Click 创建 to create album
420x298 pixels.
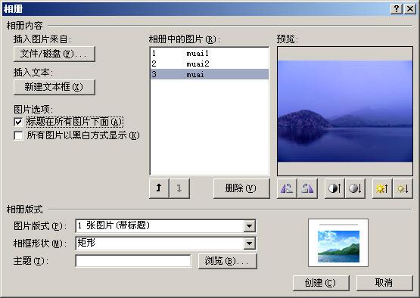pyautogui.click(x=321, y=283)
